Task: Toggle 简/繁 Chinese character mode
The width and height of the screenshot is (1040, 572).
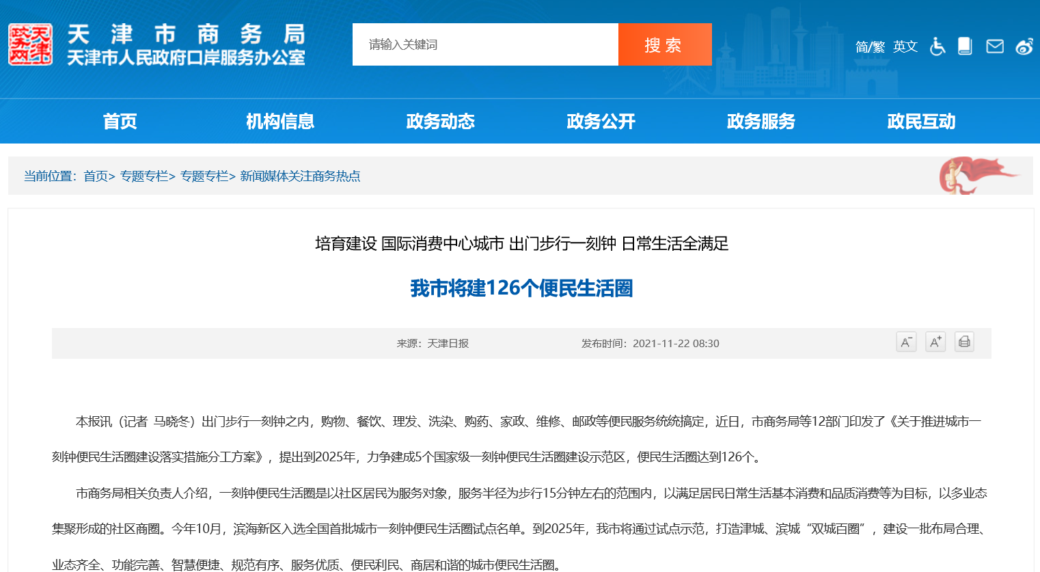Action: pos(870,46)
